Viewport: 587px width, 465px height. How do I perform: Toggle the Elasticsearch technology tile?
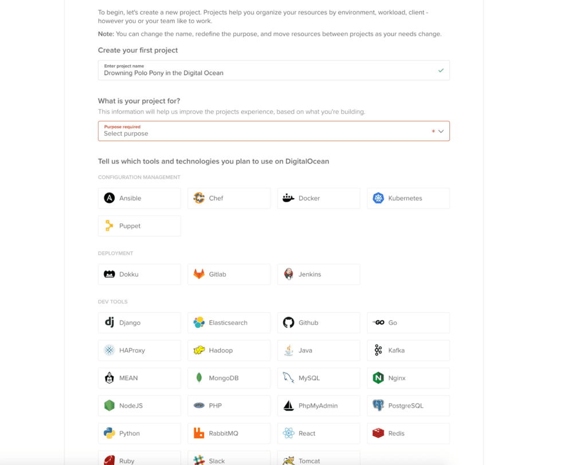[x=229, y=322]
